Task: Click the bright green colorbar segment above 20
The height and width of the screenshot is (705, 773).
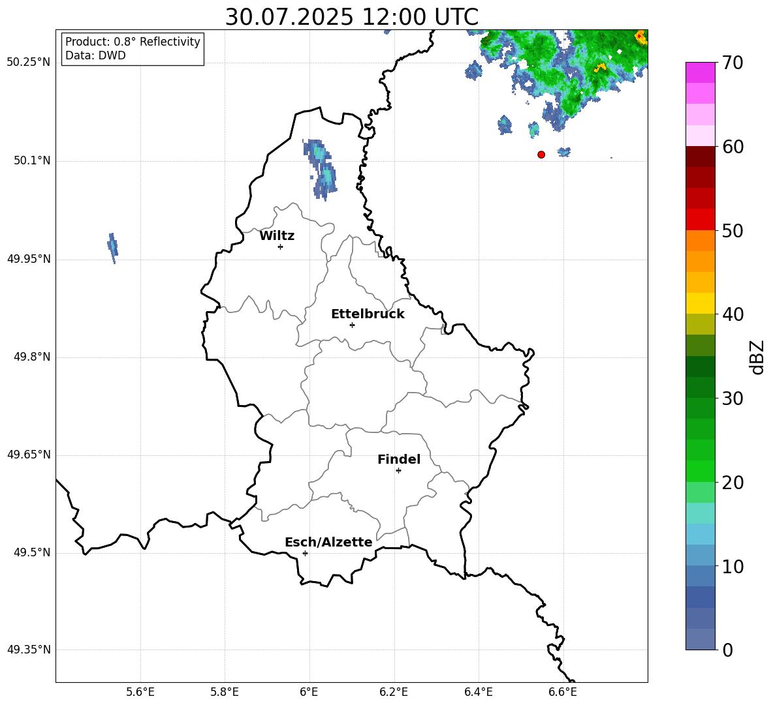Action: (x=701, y=471)
